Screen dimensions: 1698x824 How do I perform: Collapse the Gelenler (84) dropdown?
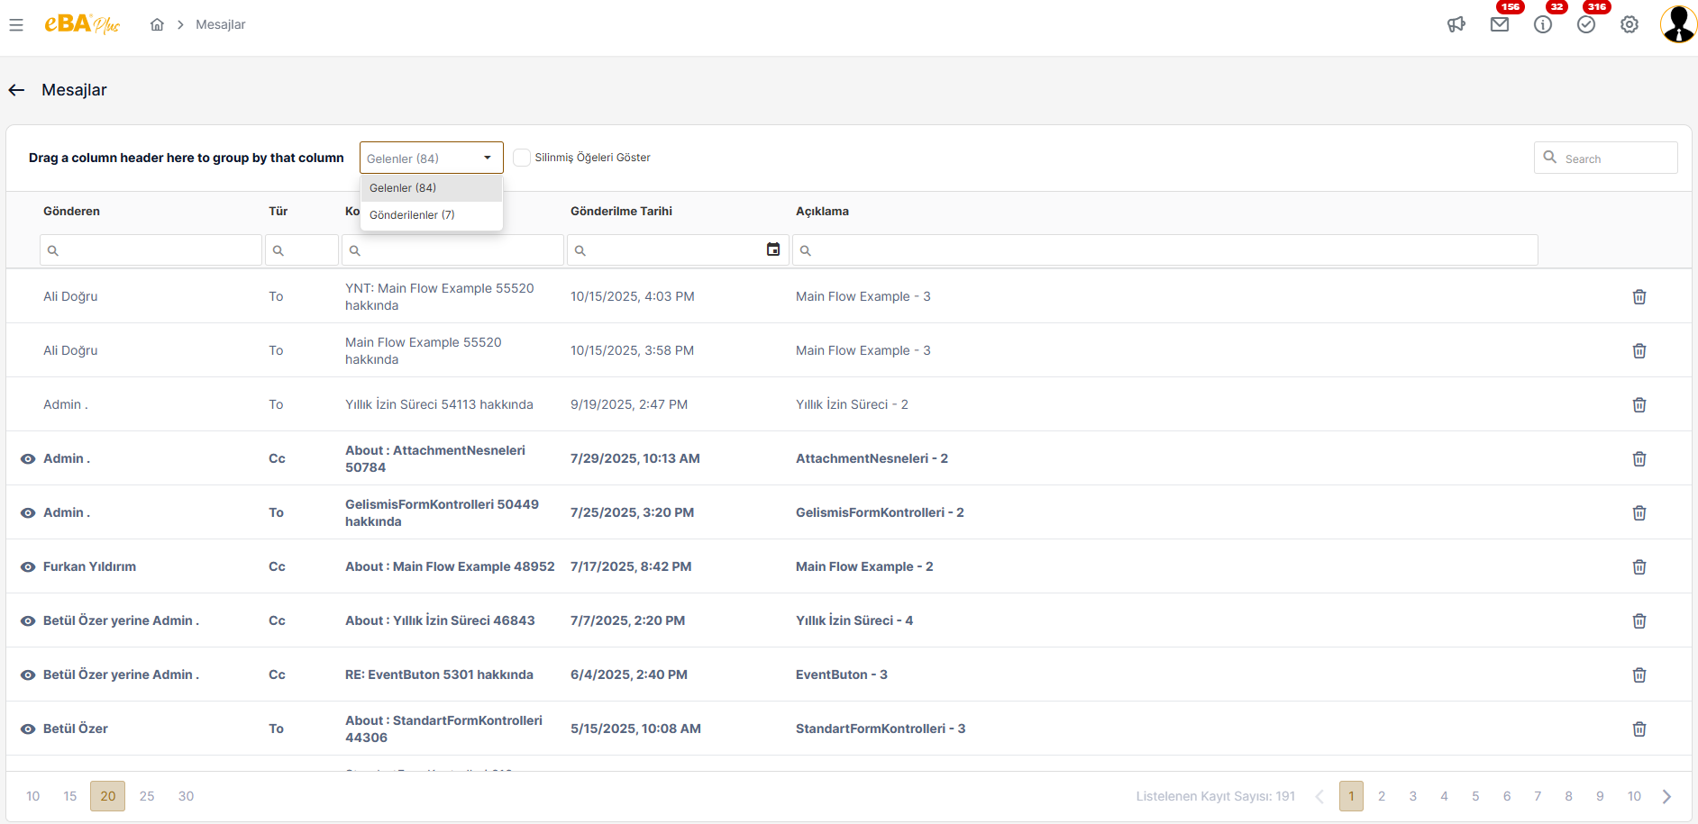[x=487, y=158]
